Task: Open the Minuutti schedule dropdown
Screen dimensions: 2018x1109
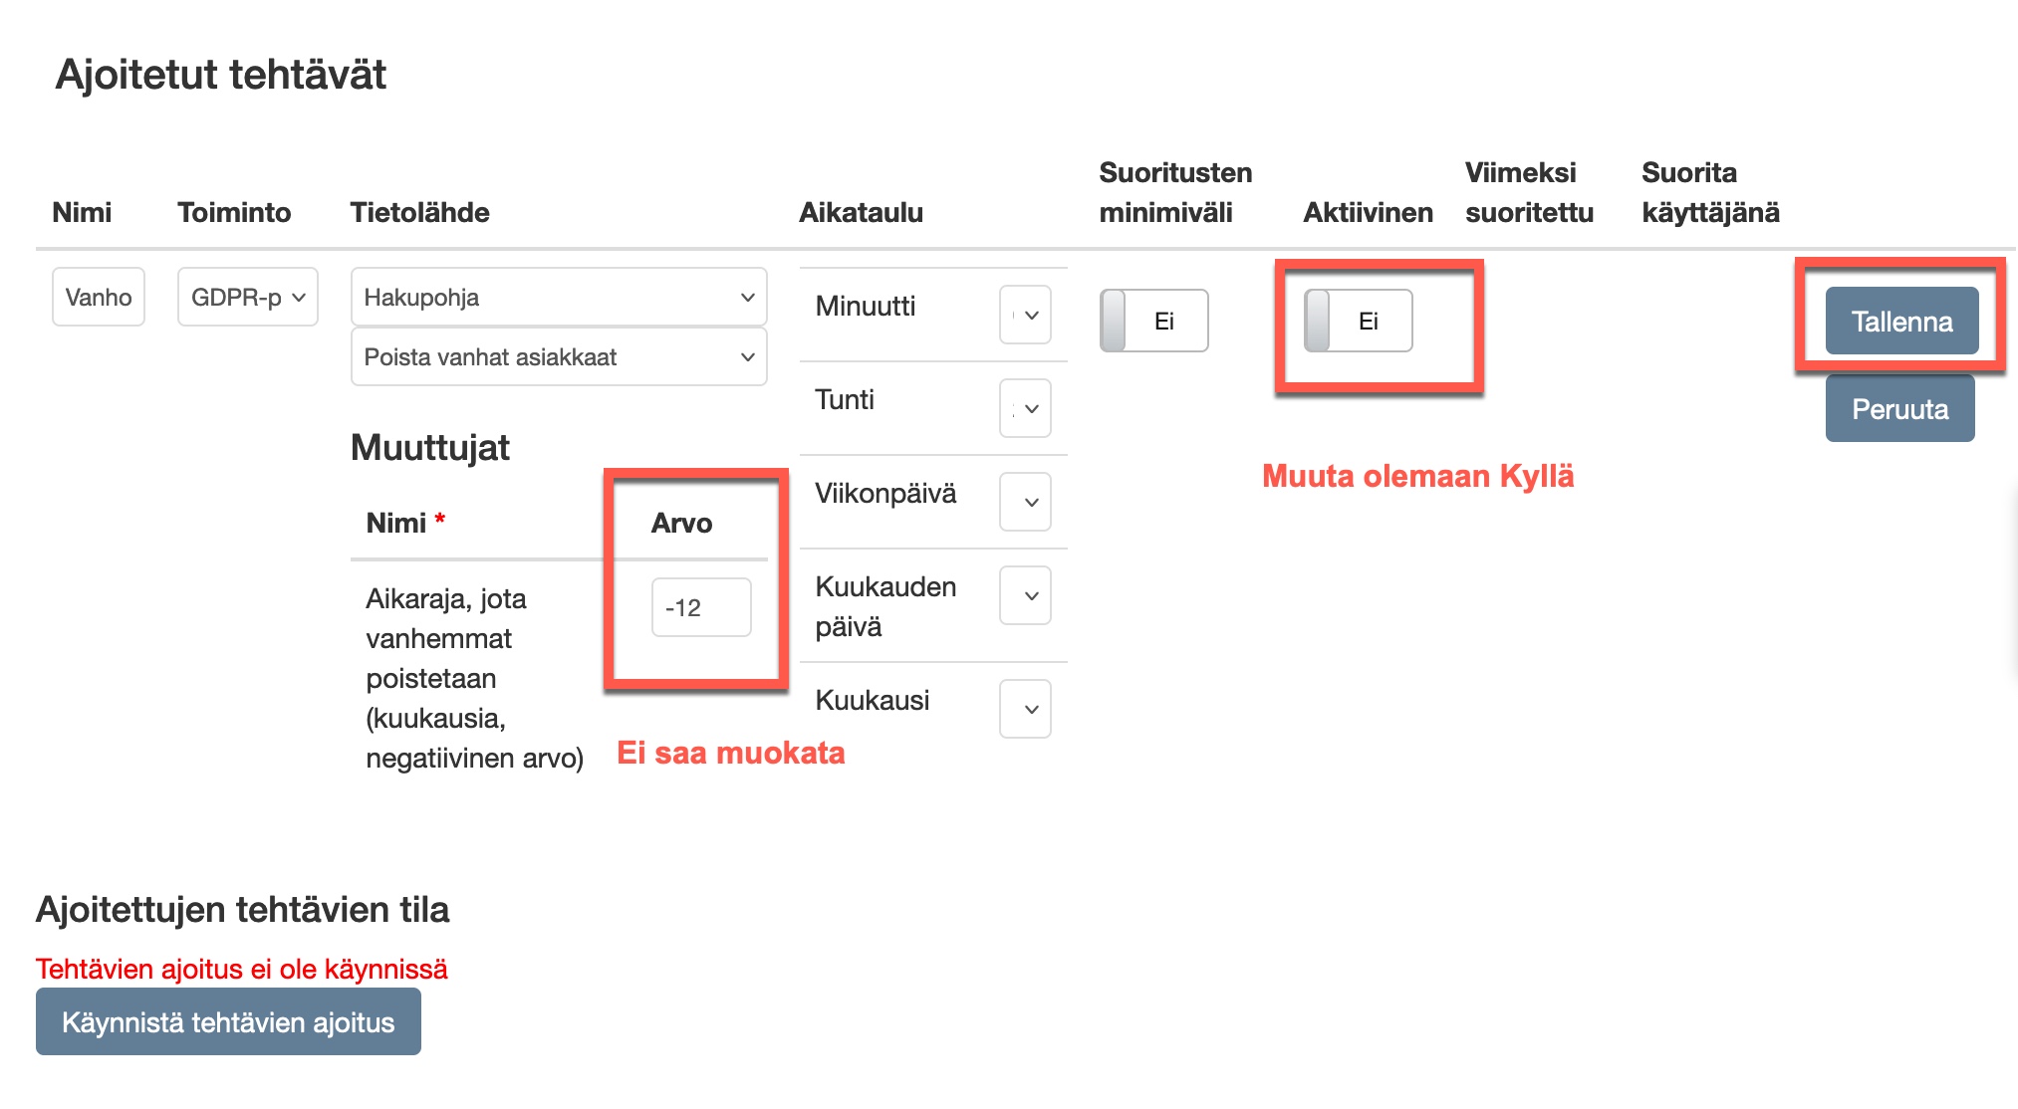Action: pyautogui.click(x=1025, y=315)
